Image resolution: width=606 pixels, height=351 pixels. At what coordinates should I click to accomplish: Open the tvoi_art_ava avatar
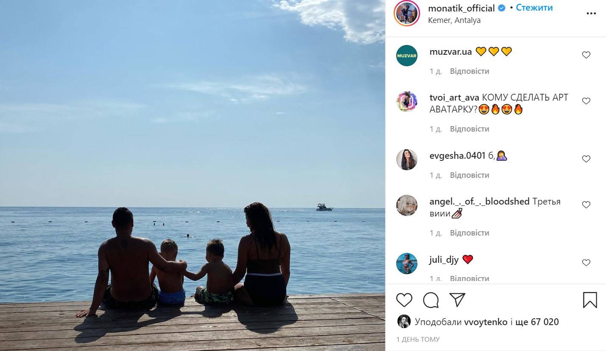pyautogui.click(x=407, y=101)
